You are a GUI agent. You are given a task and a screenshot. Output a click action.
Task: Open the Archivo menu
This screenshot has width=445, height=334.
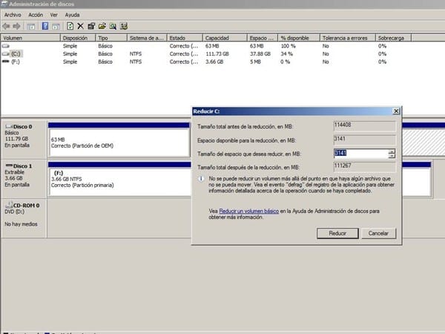point(13,15)
